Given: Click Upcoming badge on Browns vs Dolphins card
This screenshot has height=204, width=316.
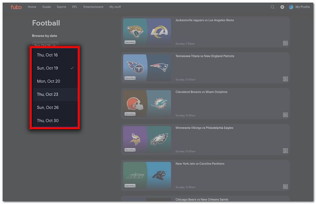Looking at the screenshot, I should pos(130,114).
